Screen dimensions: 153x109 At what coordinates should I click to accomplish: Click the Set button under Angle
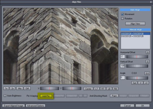pyautogui.click(x=134, y=83)
